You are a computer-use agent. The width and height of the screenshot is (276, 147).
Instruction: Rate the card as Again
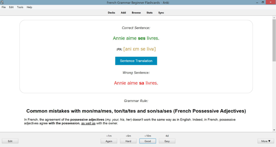click(109, 141)
